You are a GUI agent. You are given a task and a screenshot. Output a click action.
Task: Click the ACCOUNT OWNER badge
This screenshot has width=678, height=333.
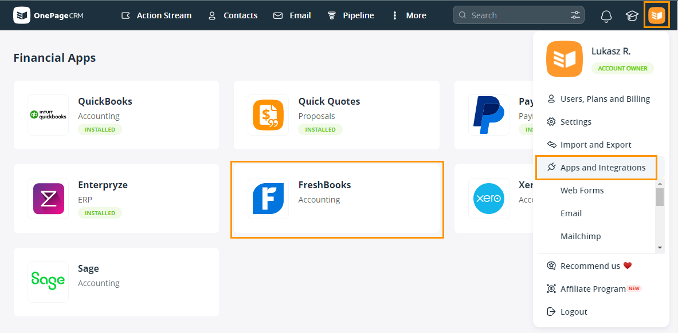click(x=622, y=68)
